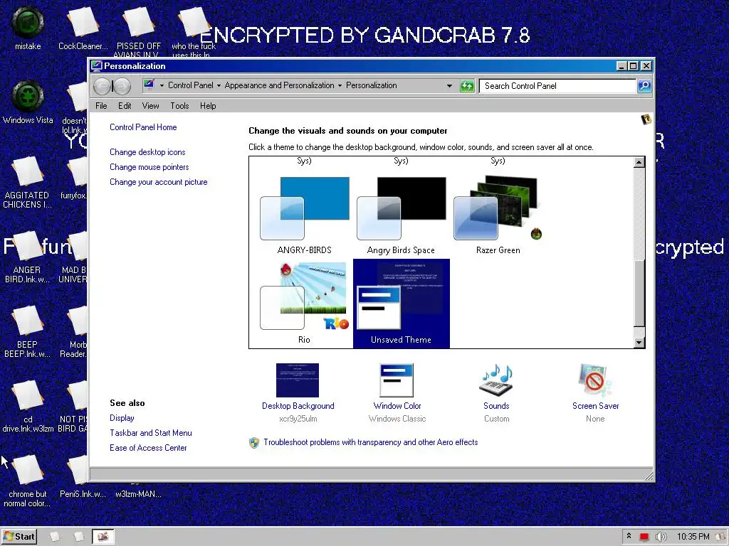Select the ANGER BIRD.lnk desktop file
This screenshot has width=729, height=546.
tap(27, 257)
